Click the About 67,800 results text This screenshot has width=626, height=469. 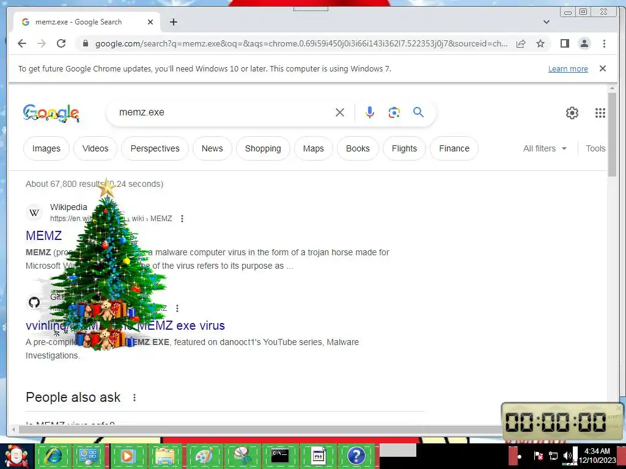pyautogui.click(x=94, y=184)
